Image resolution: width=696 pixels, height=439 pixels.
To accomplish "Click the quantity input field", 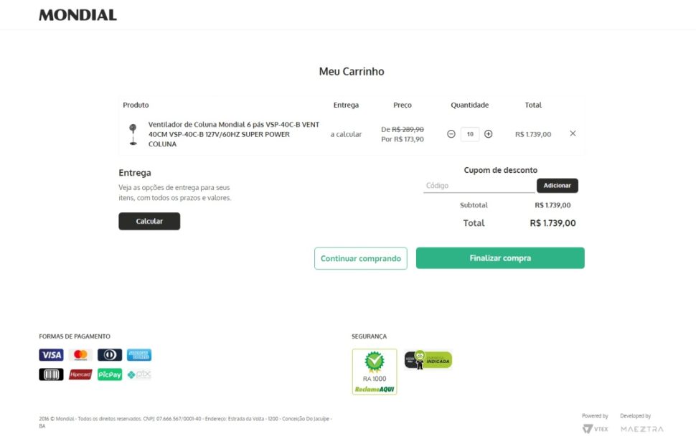I will coord(470,134).
